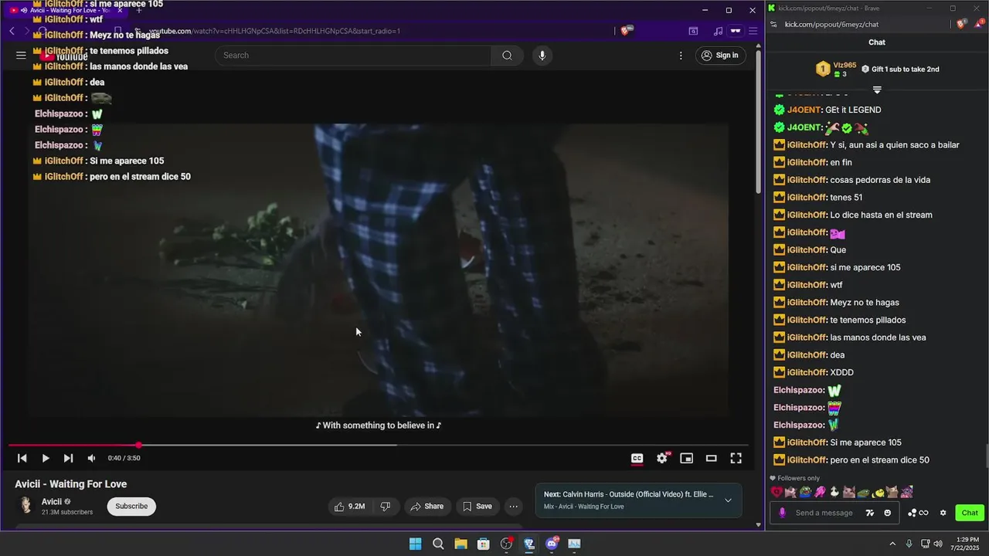This screenshot has width=989, height=556.
Task: Open File Explorer from taskbar
Action: 461,544
